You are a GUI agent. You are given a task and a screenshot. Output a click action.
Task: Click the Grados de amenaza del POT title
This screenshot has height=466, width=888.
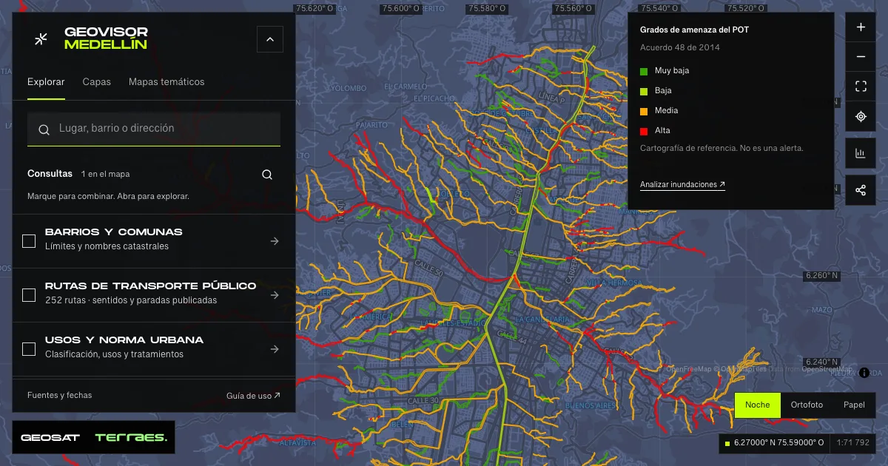click(x=695, y=31)
